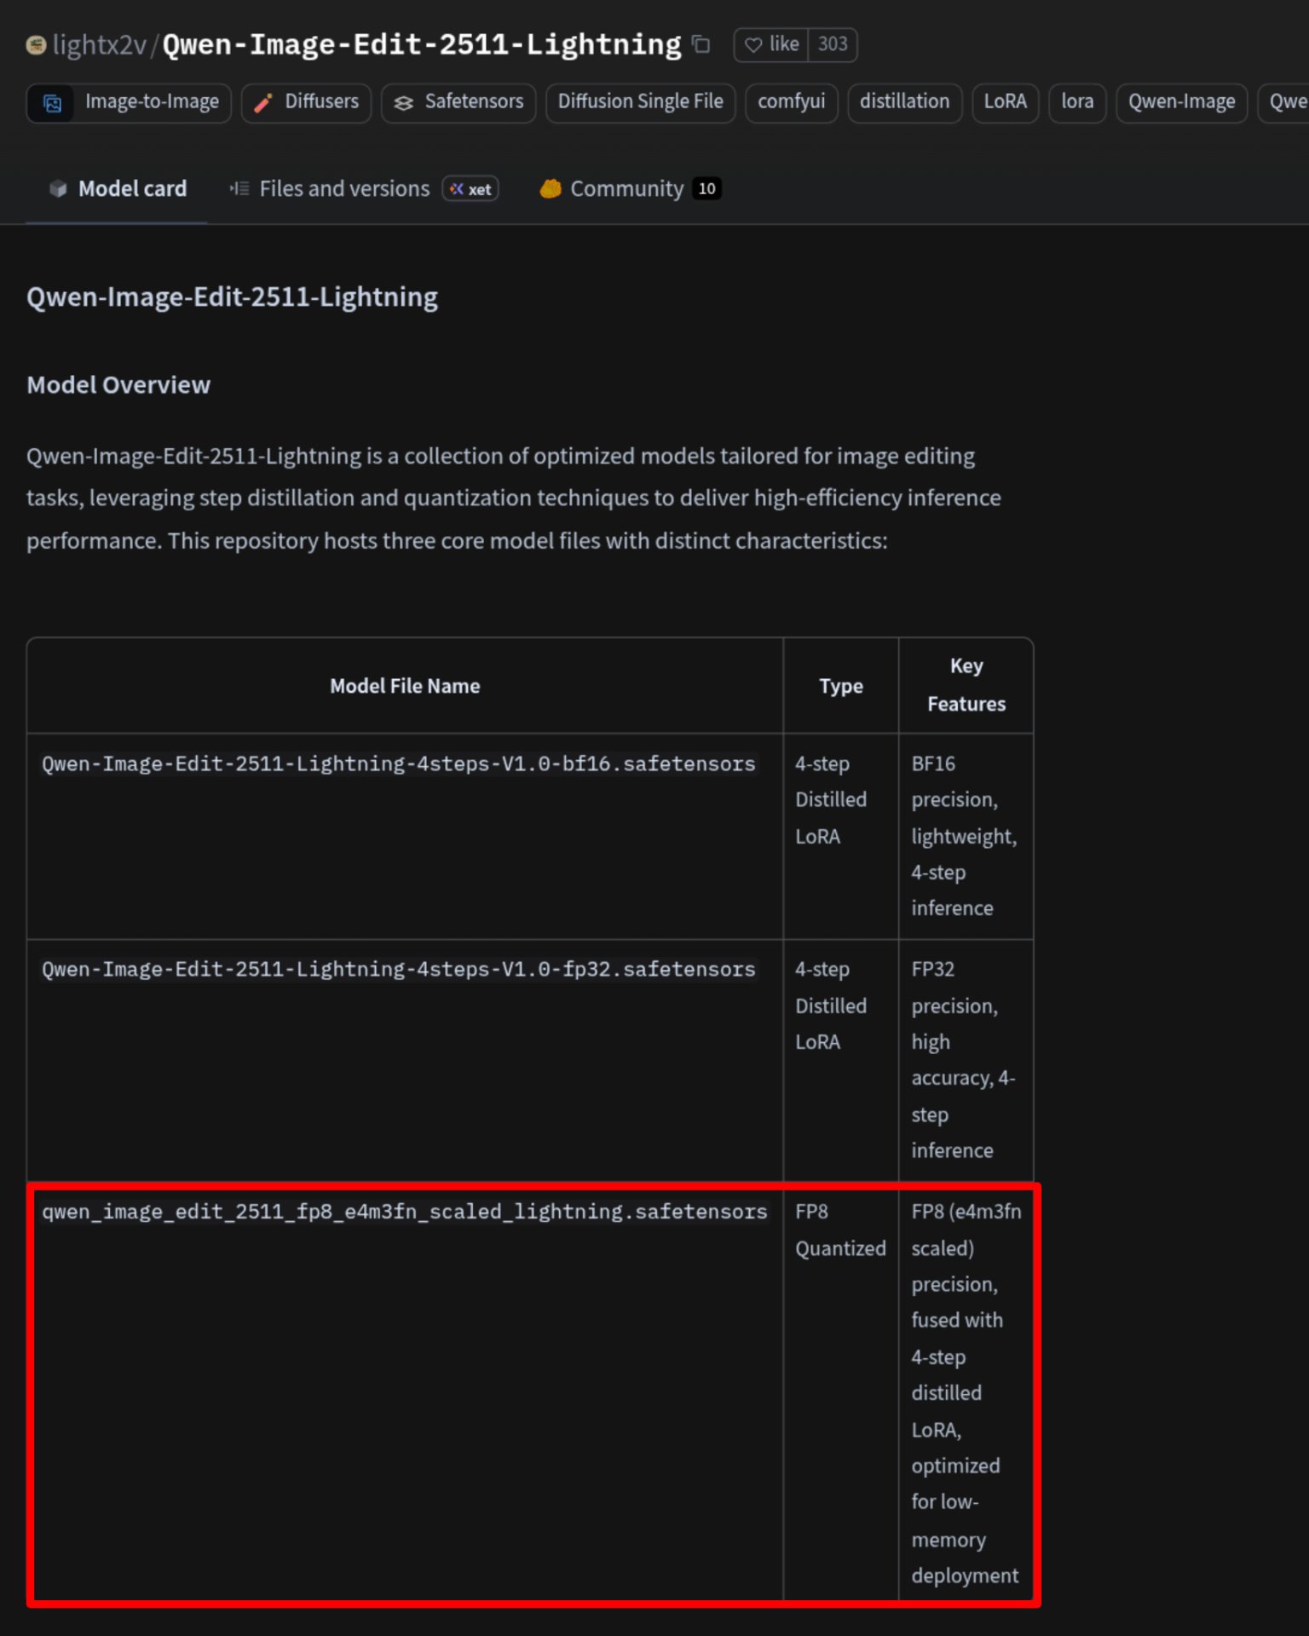Click the Model card cube icon

point(58,189)
